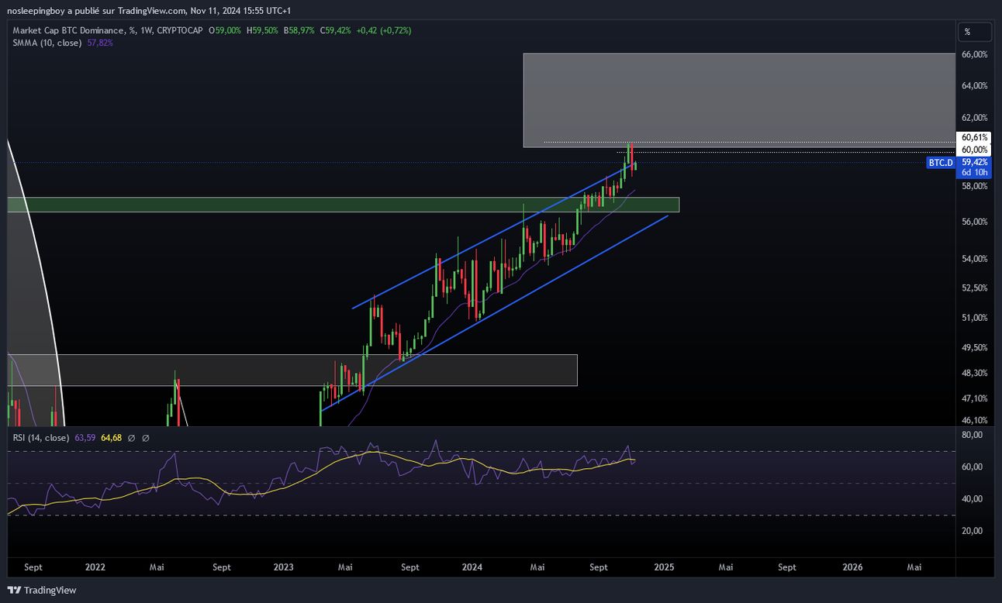Image resolution: width=1002 pixels, height=603 pixels.
Task: Click the 56,00% price axis label
Action: [x=974, y=222]
